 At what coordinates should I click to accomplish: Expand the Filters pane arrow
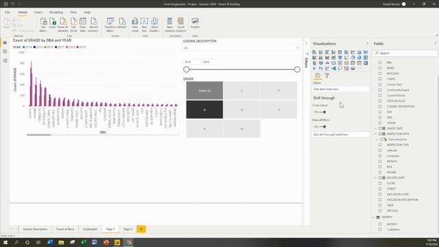[x=307, y=43]
